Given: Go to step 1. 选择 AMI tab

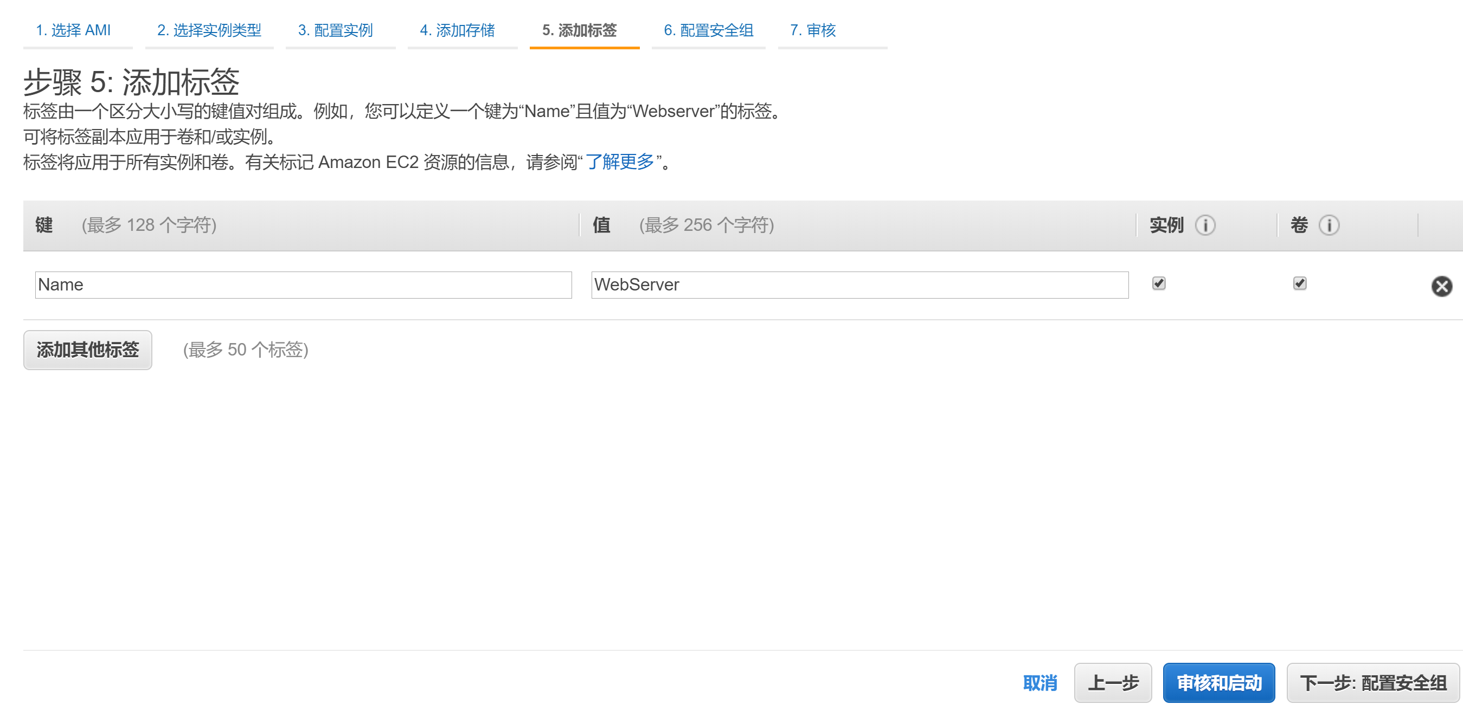Looking at the screenshot, I should (73, 30).
